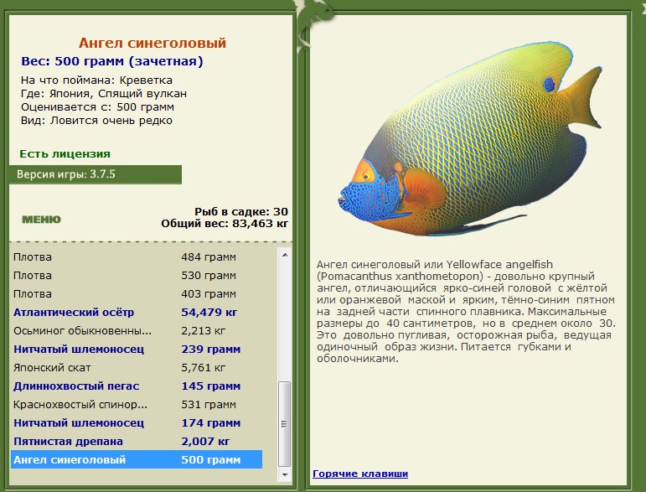This screenshot has width=646, height=492.
Task: Select the Атлантический осётр row
Action: click(137, 313)
